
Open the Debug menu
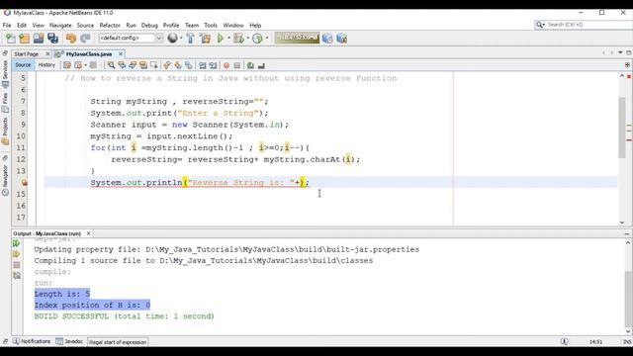click(x=149, y=25)
